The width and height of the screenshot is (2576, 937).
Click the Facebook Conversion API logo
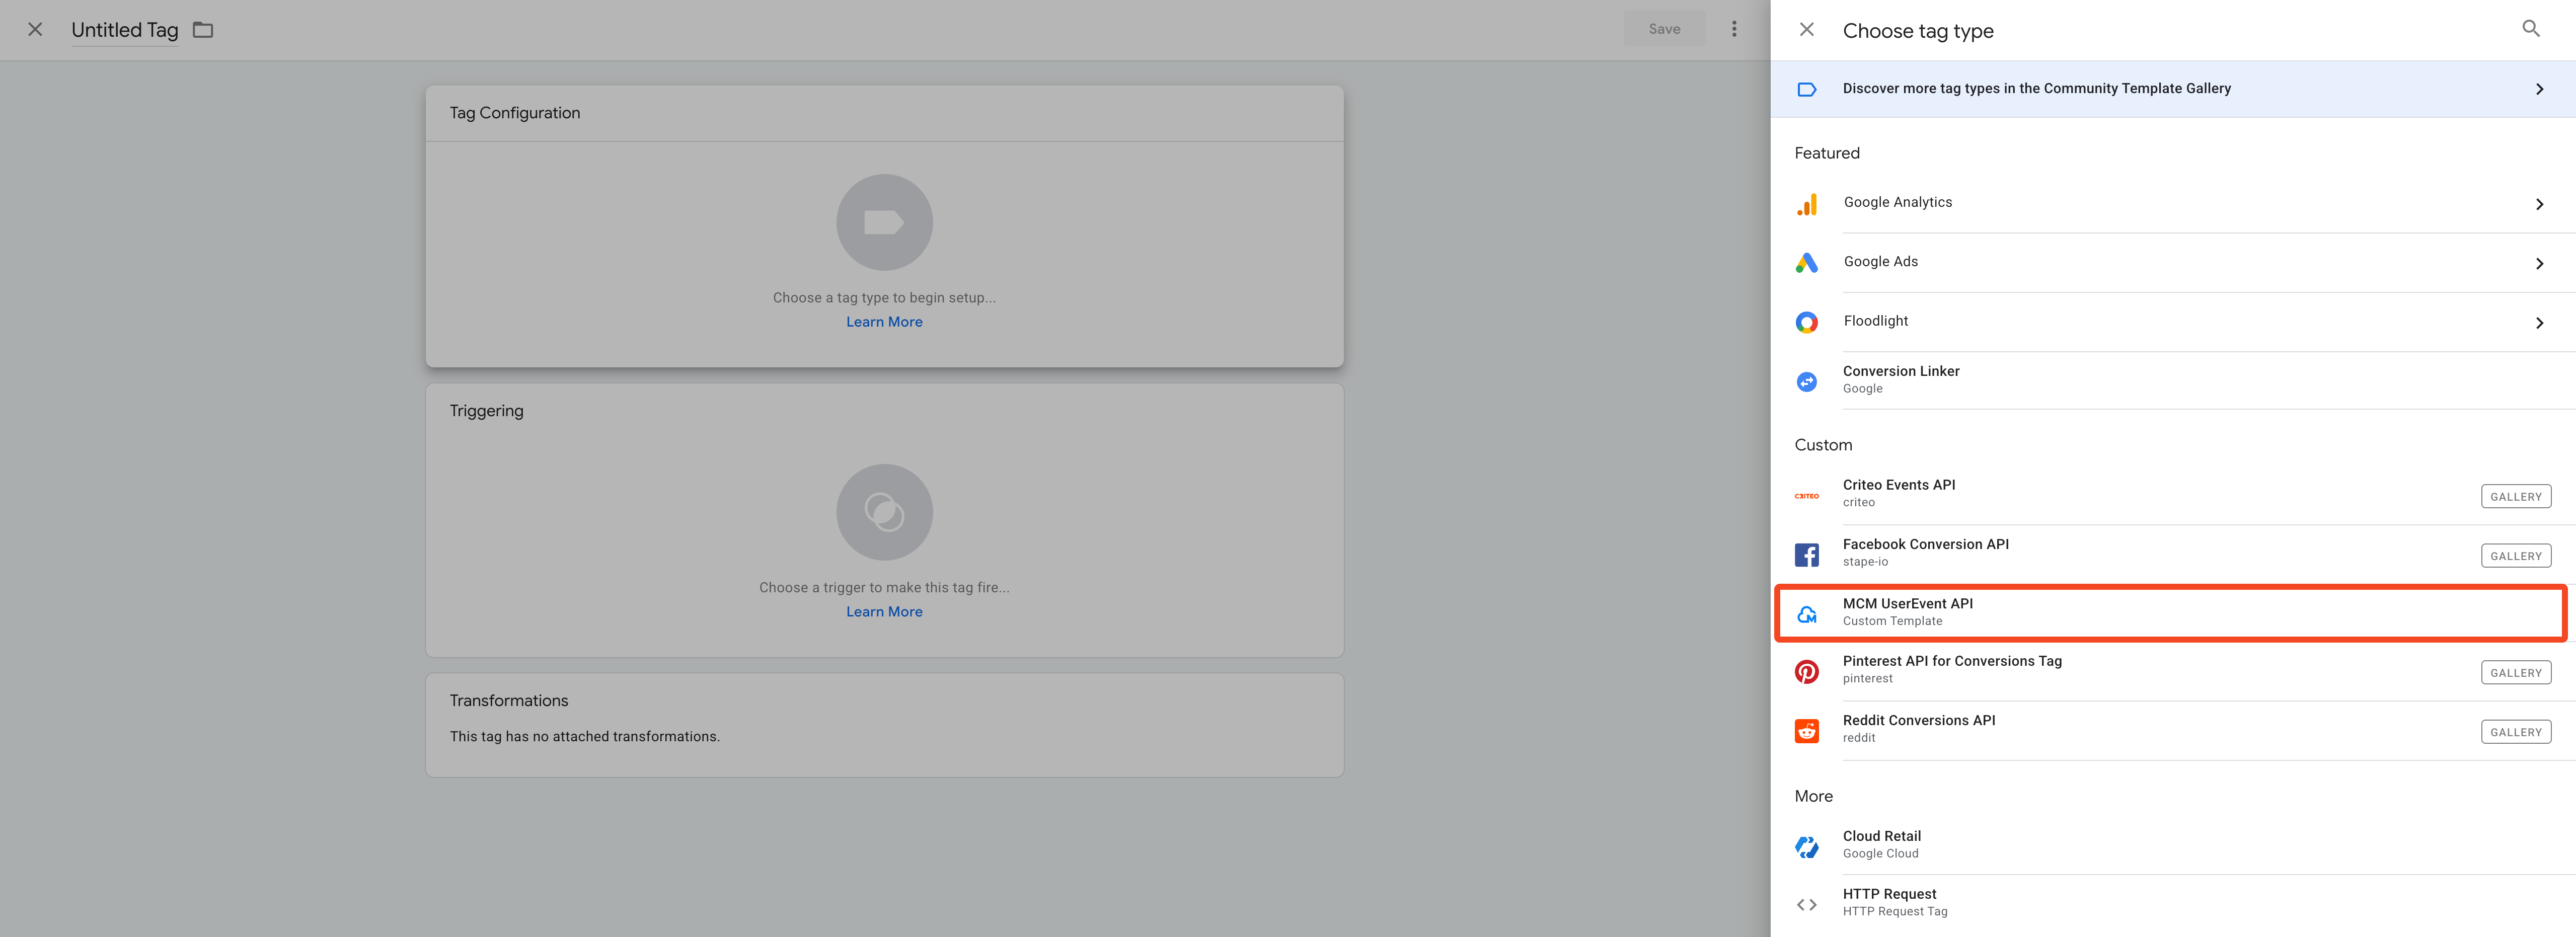(1806, 554)
